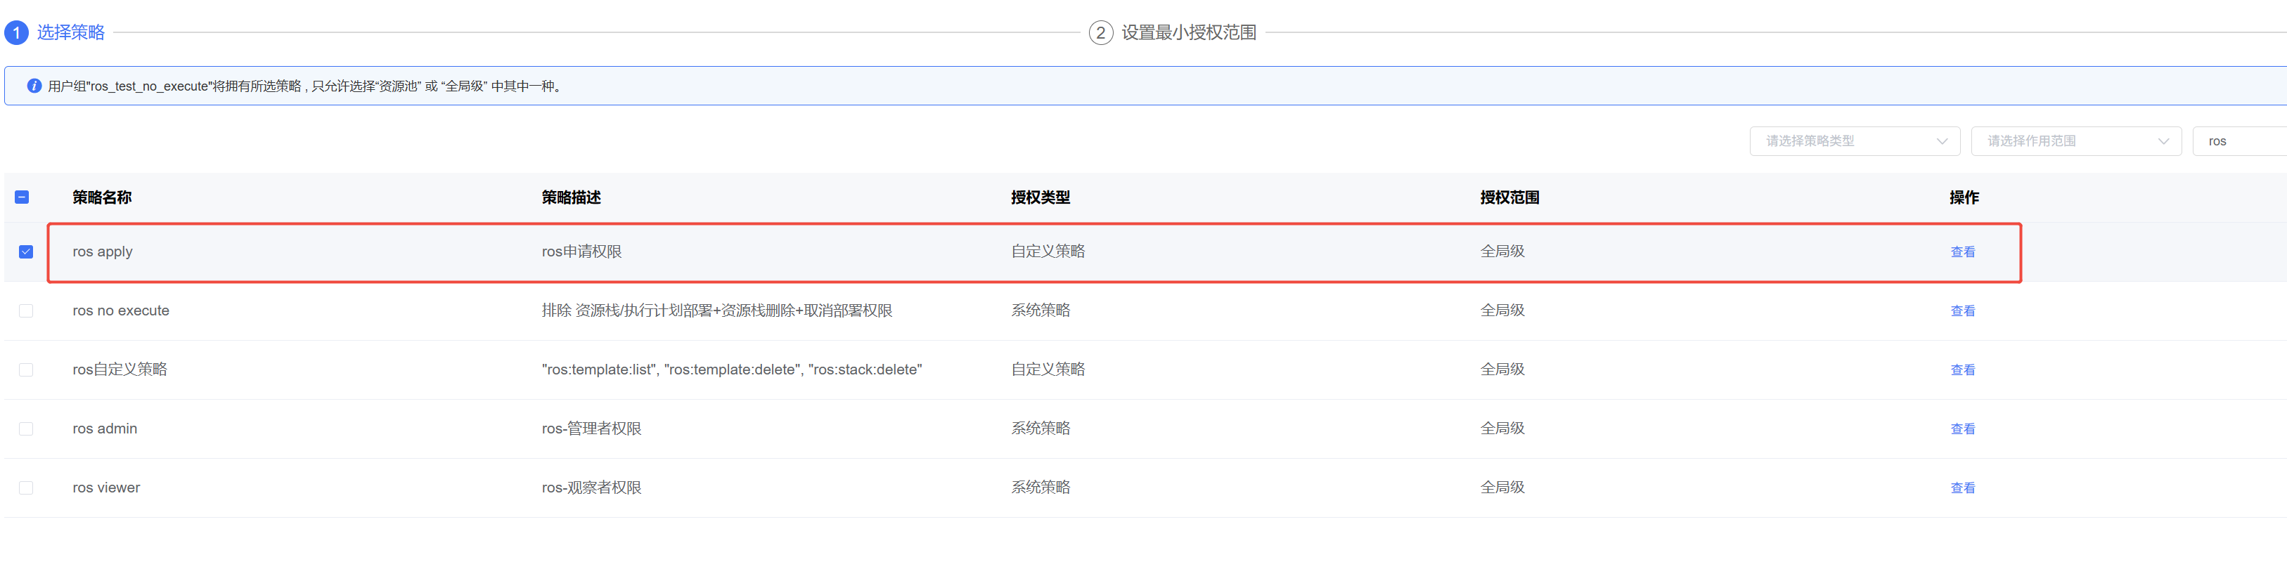Click the ros-观察者权限 description cell

click(x=591, y=488)
